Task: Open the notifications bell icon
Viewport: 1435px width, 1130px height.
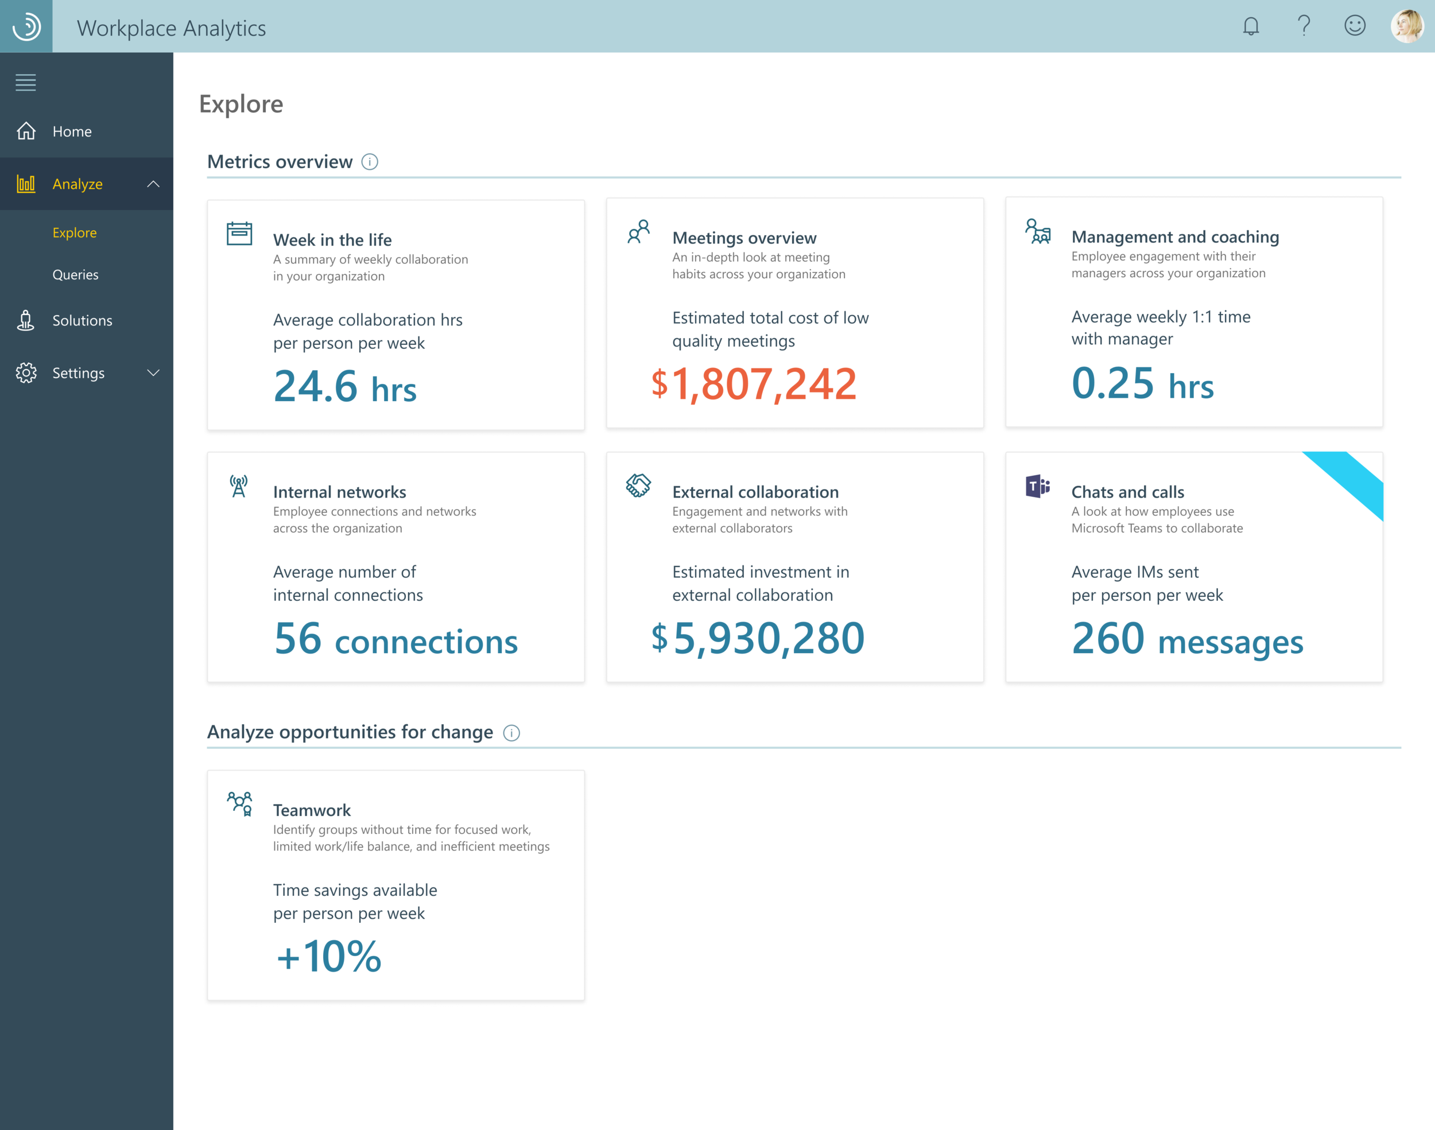Action: tap(1250, 26)
